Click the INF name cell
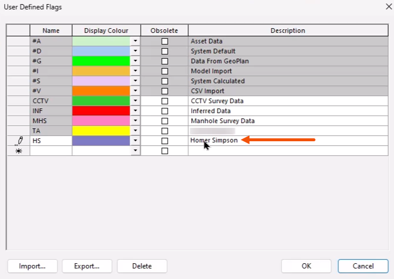The height and width of the screenshot is (279, 394). point(51,111)
